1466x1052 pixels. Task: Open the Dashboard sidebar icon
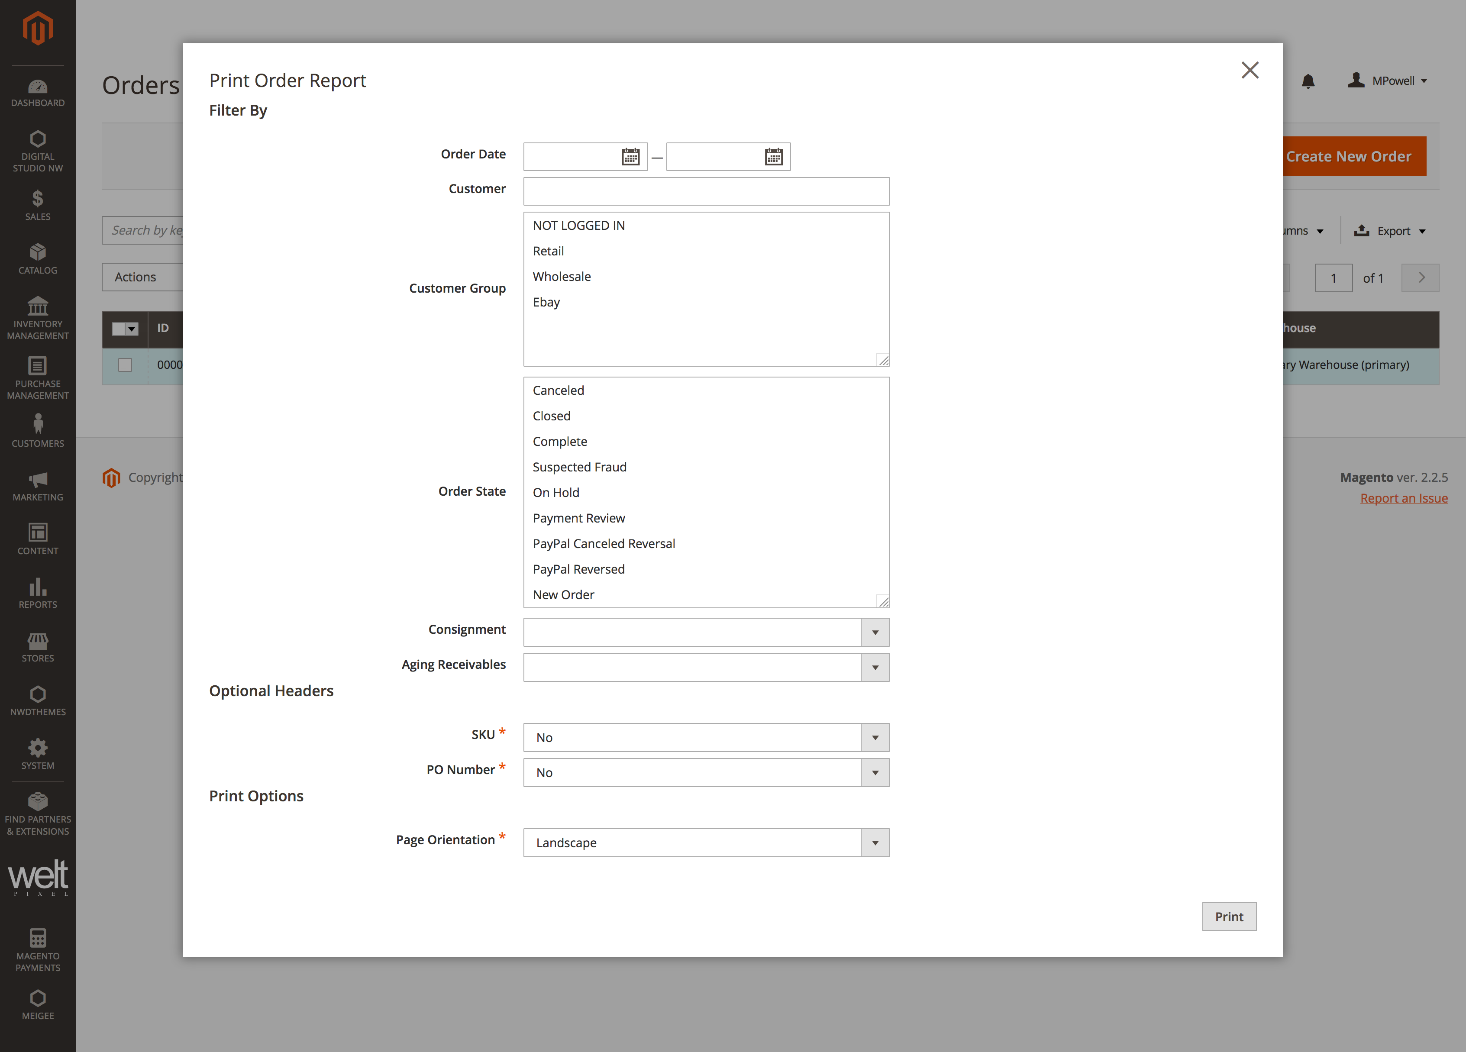point(38,93)
